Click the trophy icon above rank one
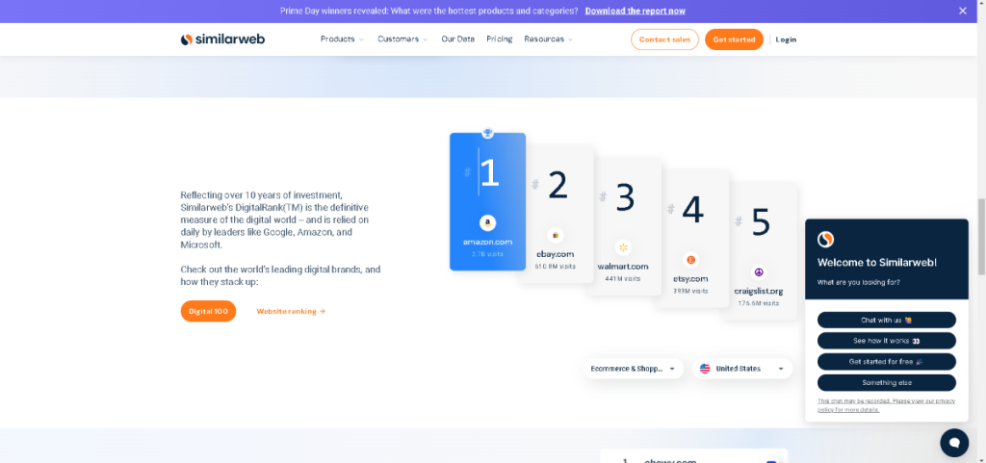Image resolution: width=986 pixels, height=463 pixels. 487,133
